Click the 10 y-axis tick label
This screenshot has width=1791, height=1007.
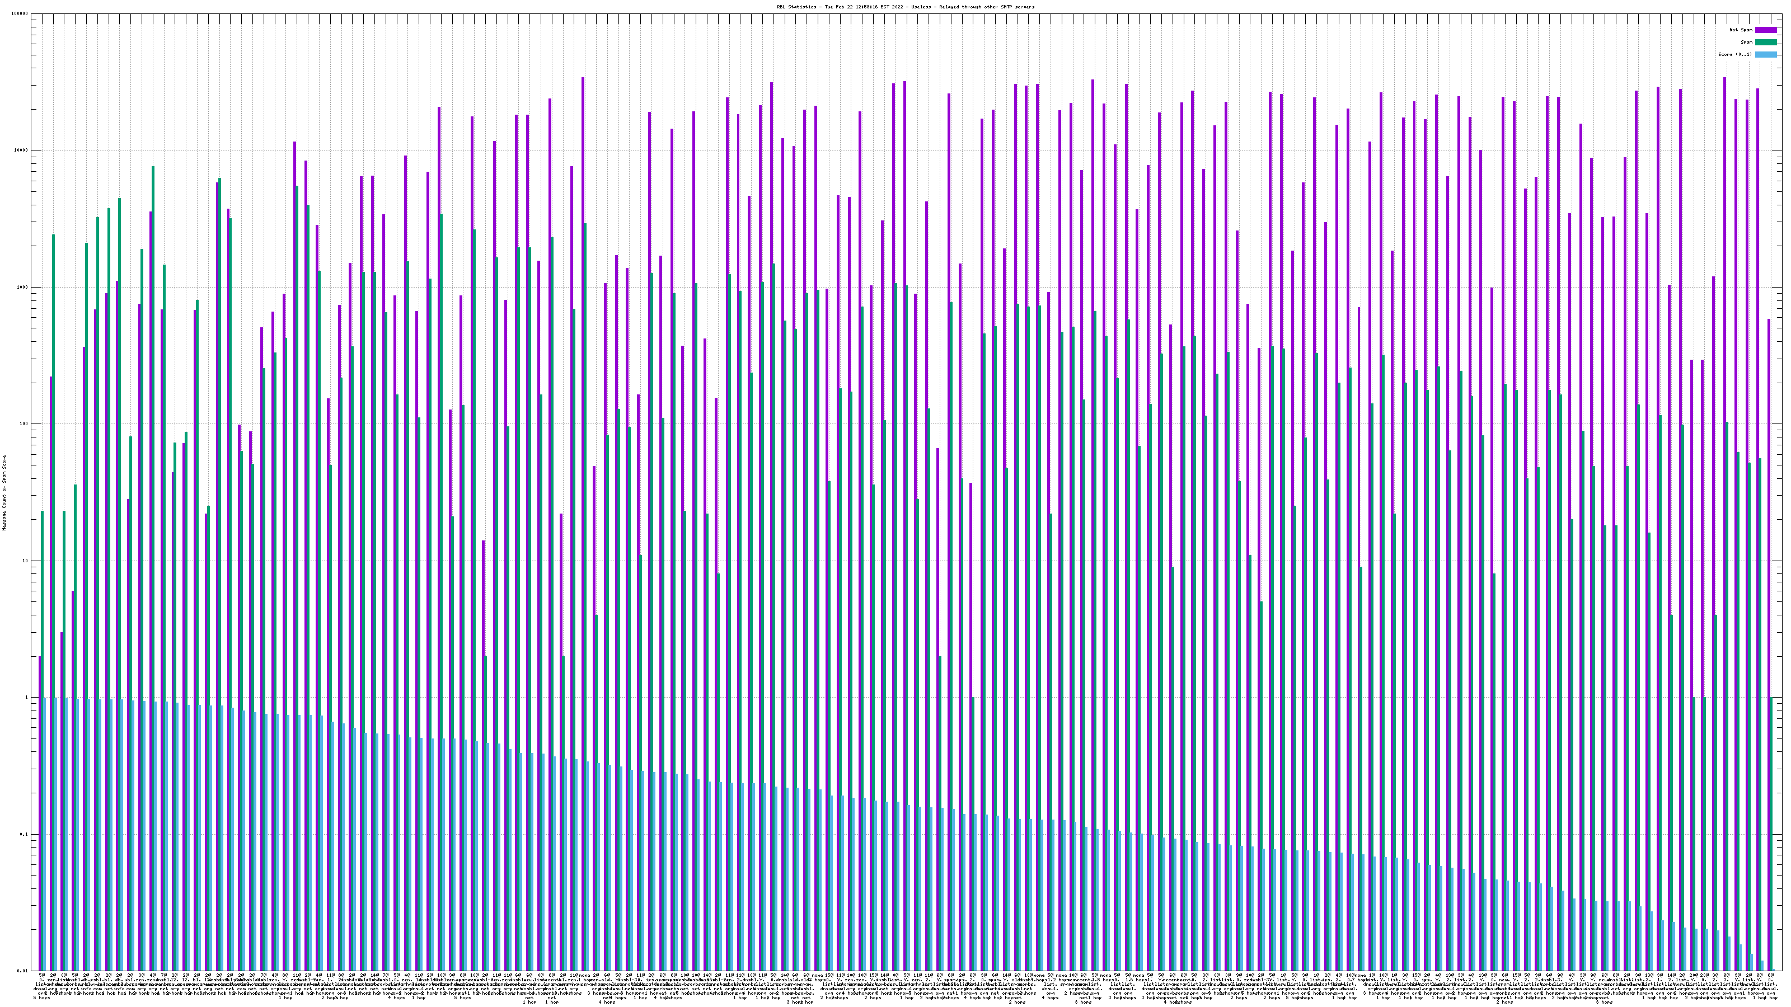coord(26,561)
